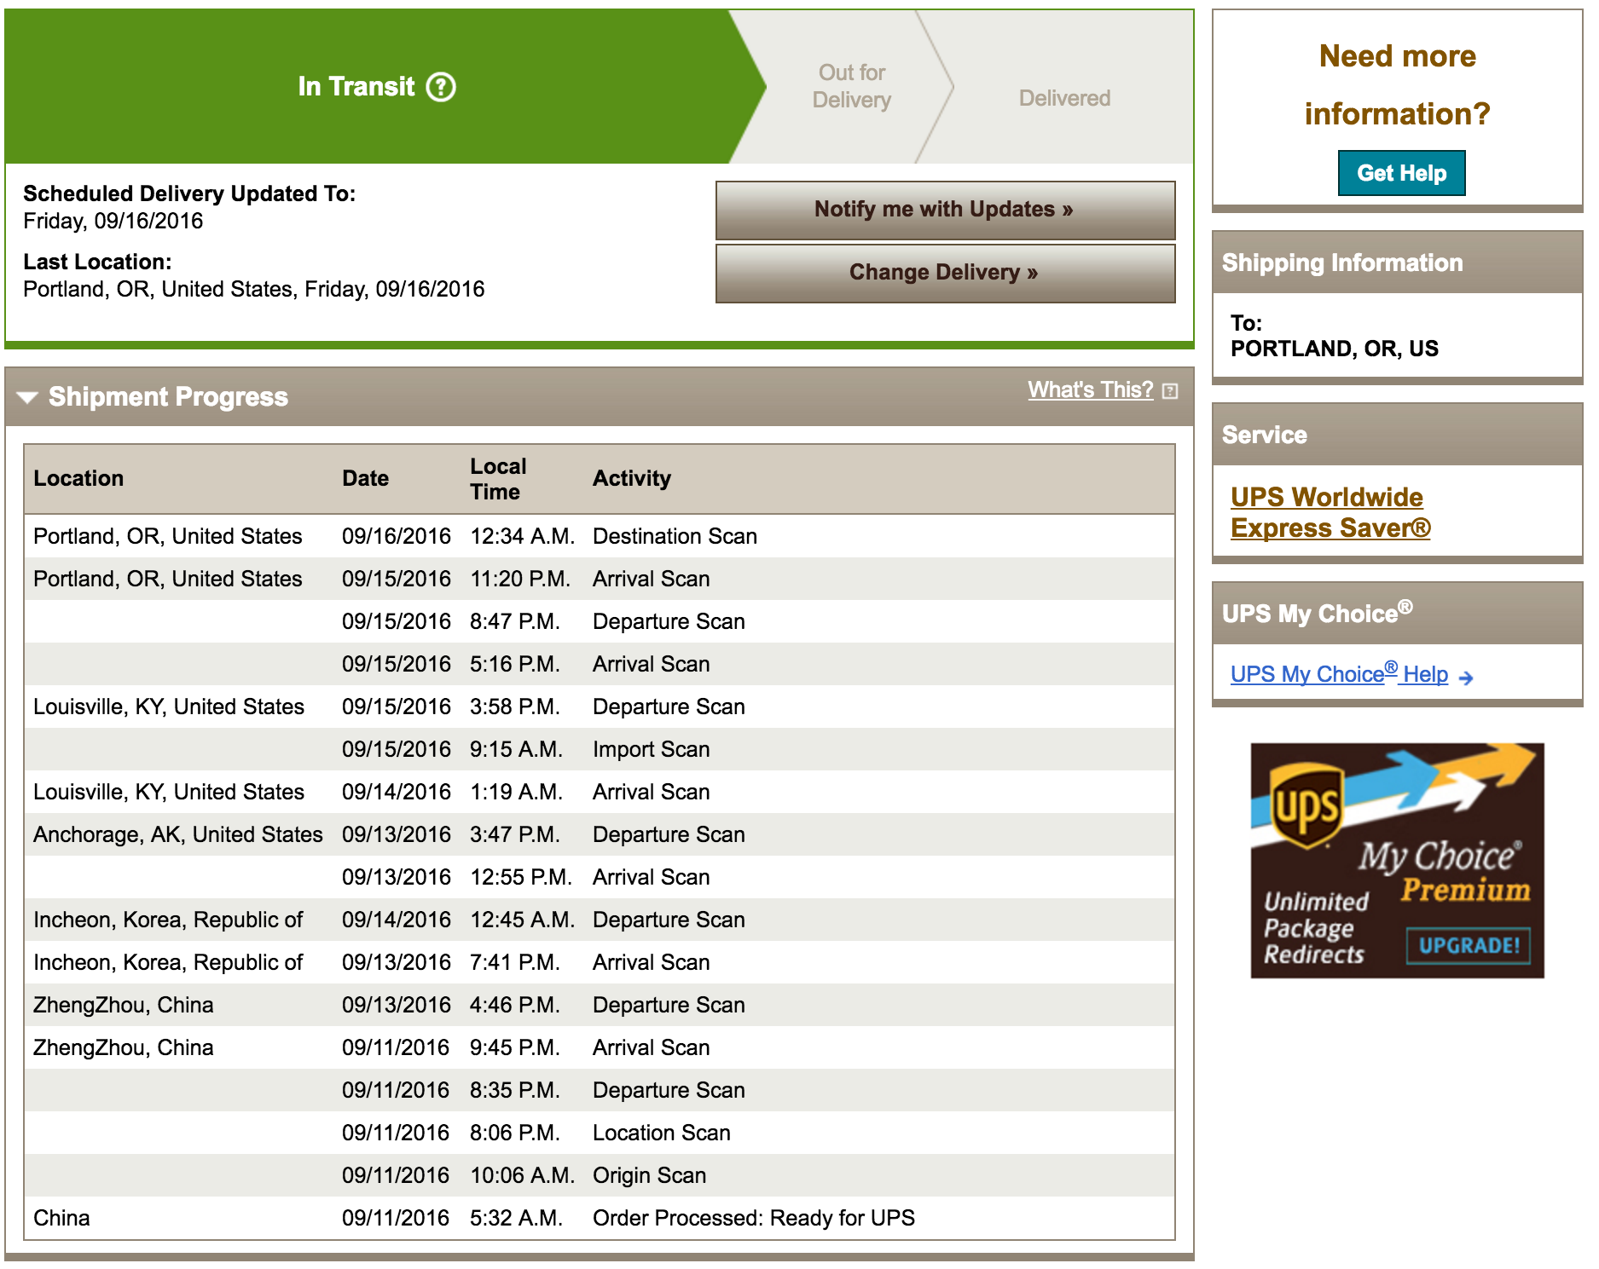Viewport: 1599px width, 1269px height.
Task: Click the Change Delivery button
Action: pos(945,273)
